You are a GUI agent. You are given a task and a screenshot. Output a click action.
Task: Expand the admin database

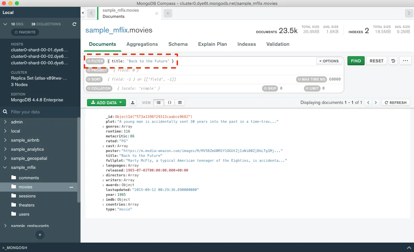pos(5,122)
